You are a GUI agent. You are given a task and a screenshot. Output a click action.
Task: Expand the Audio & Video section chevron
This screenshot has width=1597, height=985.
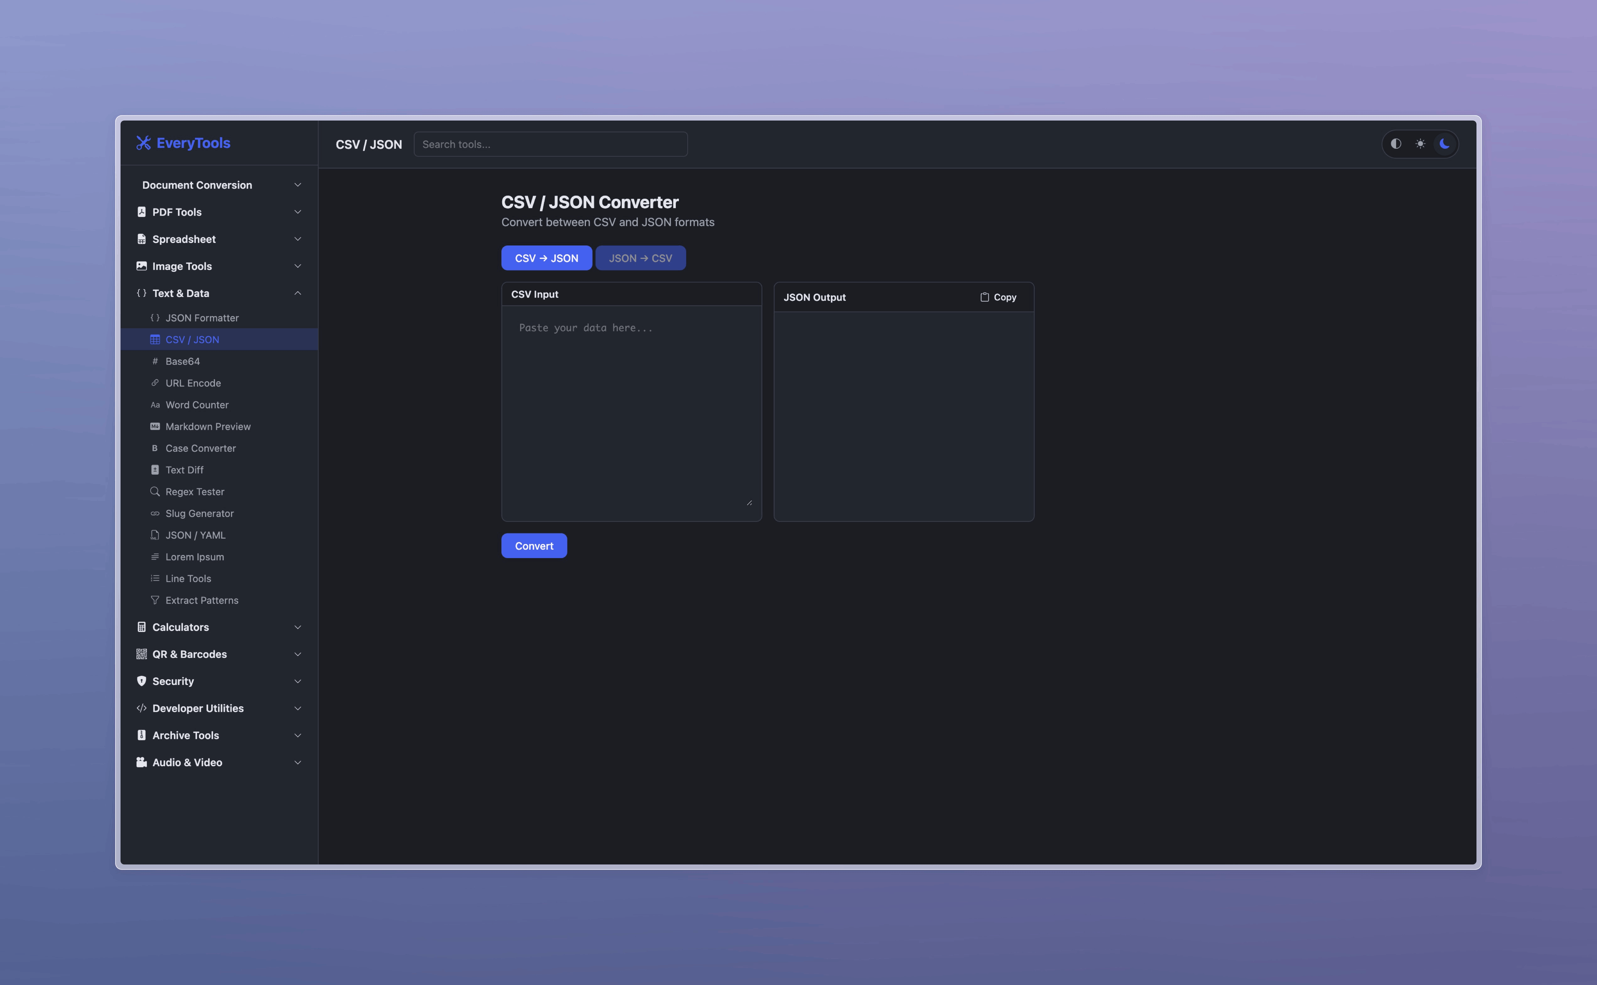click(x=298, y=762)
